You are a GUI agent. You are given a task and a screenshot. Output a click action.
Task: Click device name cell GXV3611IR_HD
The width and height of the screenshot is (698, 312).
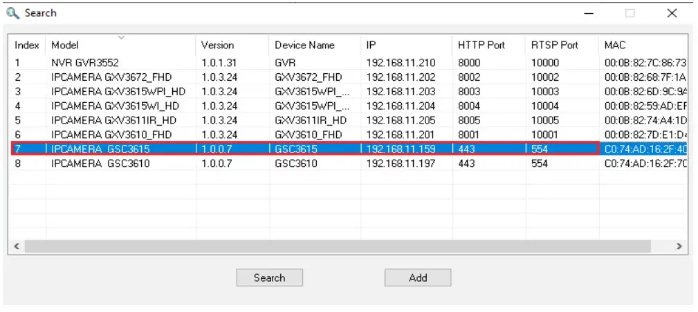[311, 120]
